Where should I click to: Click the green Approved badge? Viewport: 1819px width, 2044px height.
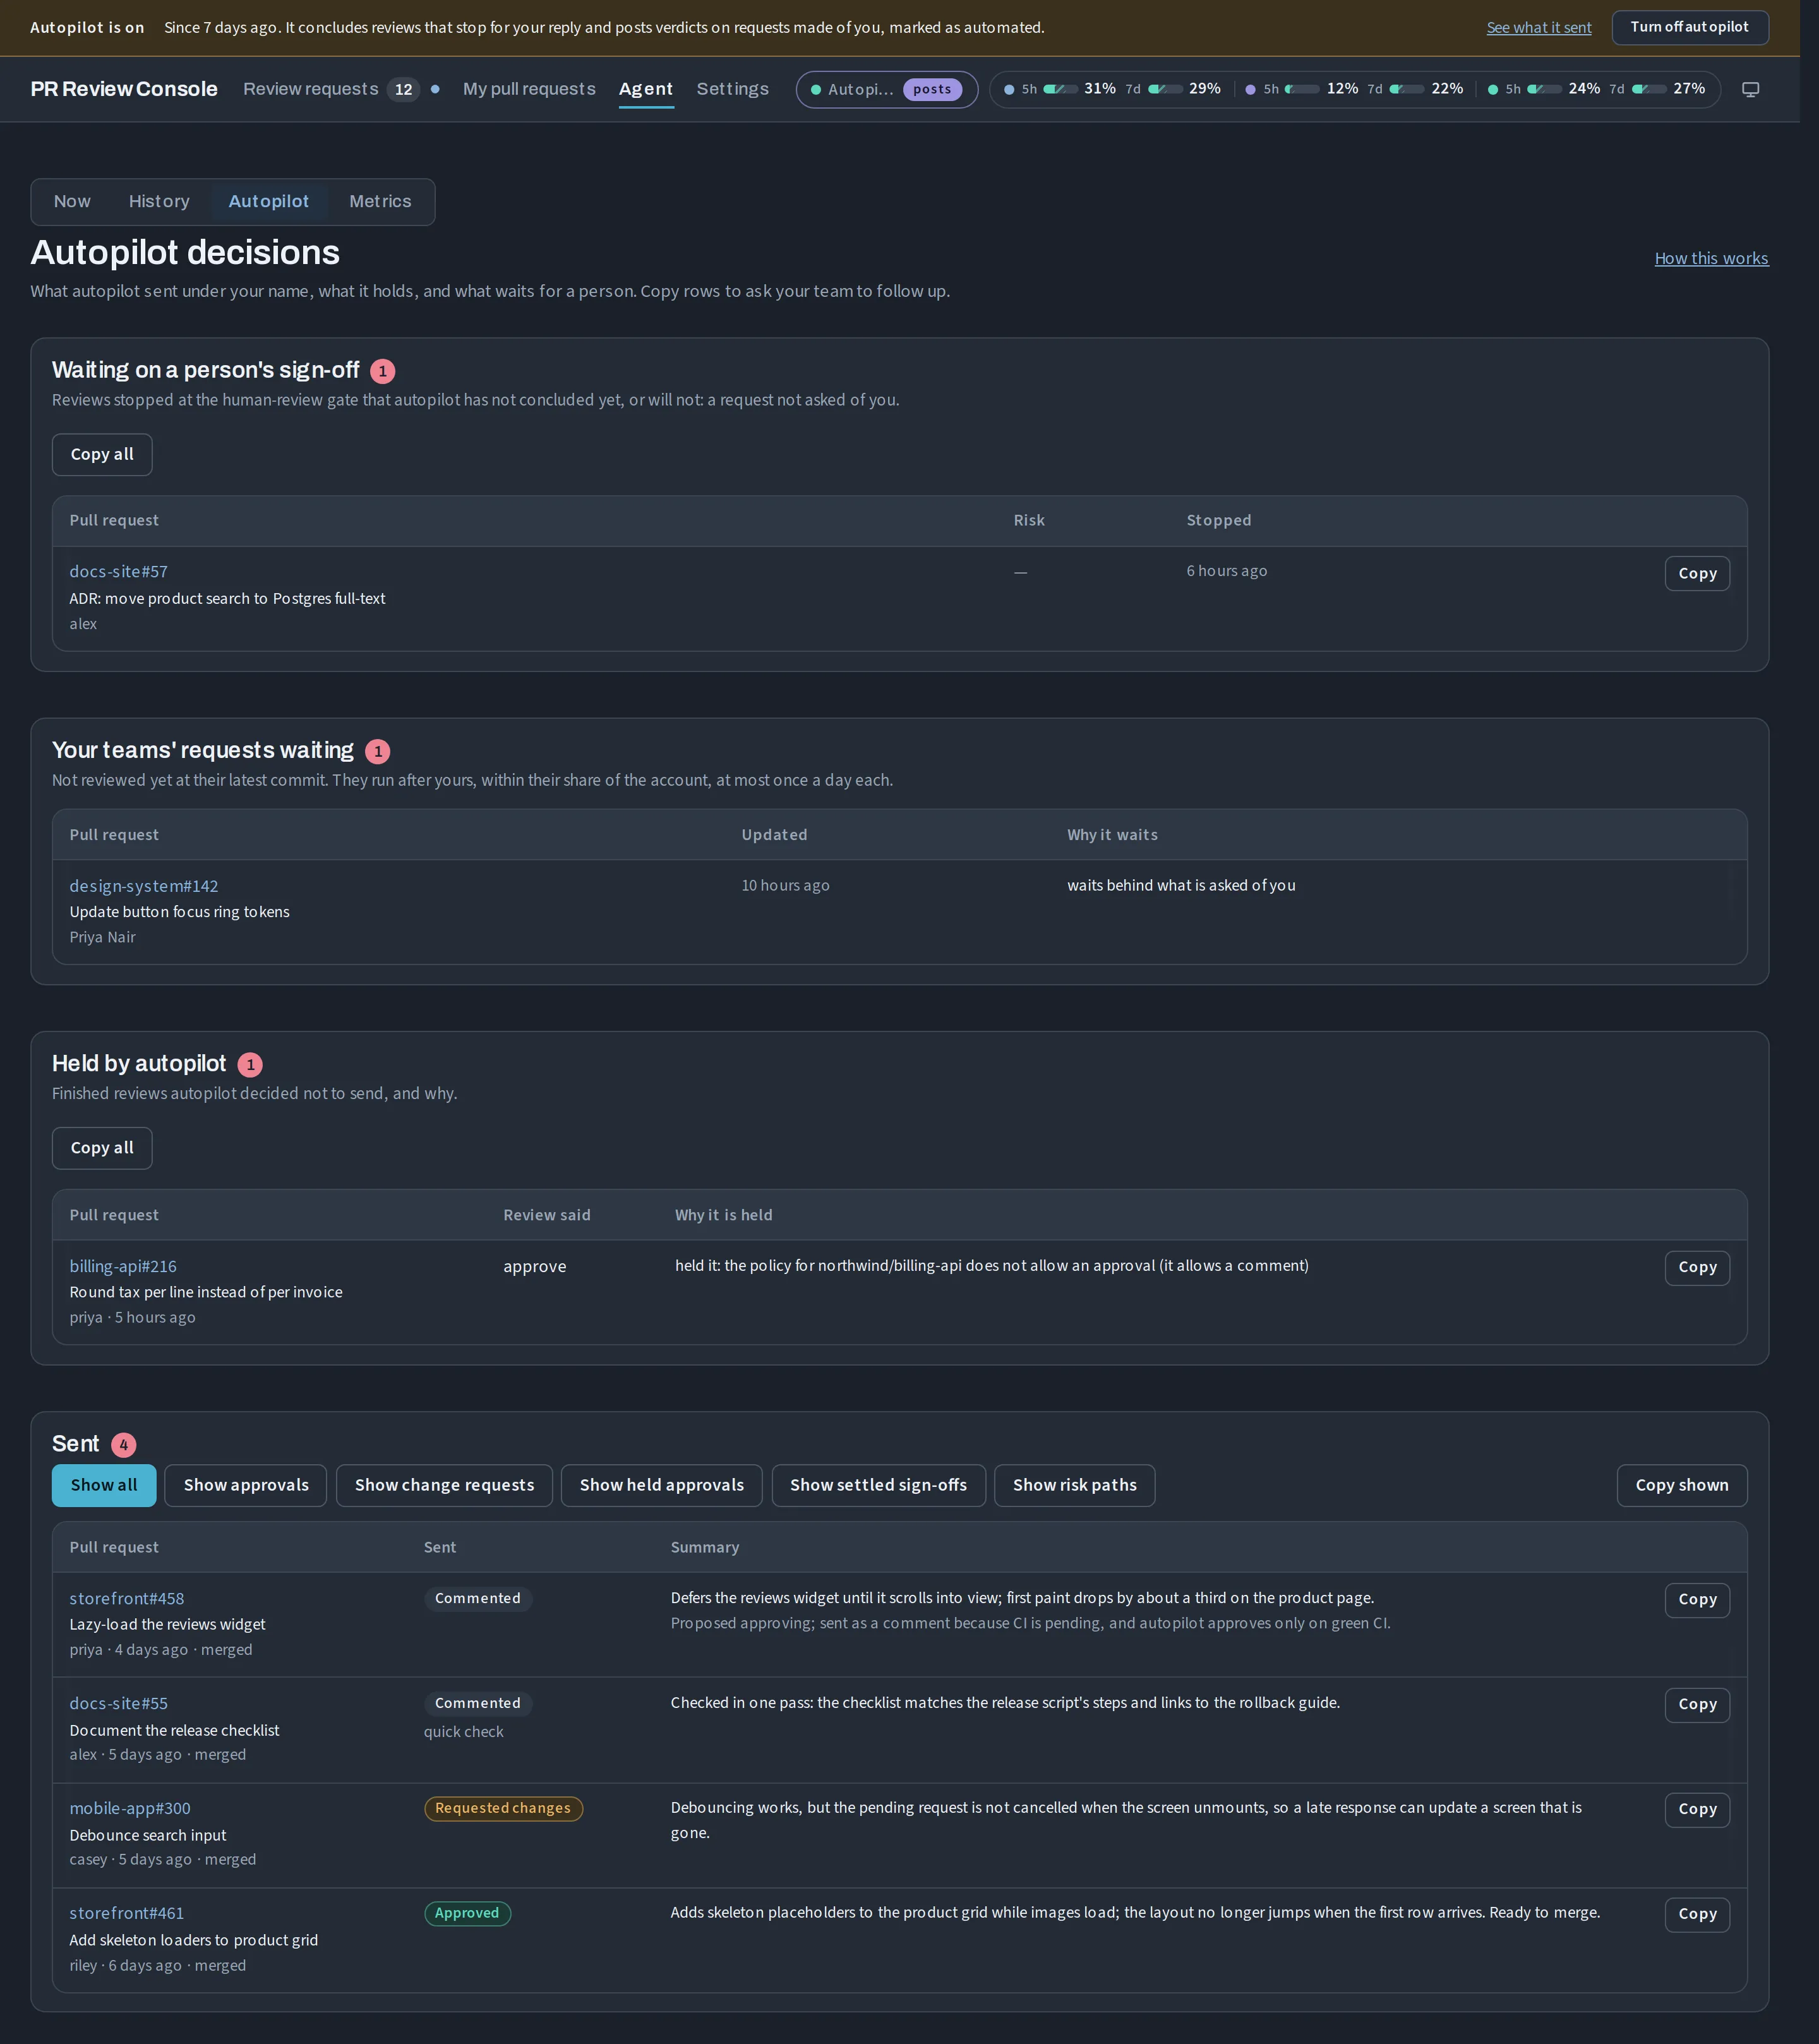tap(467, 1913)
